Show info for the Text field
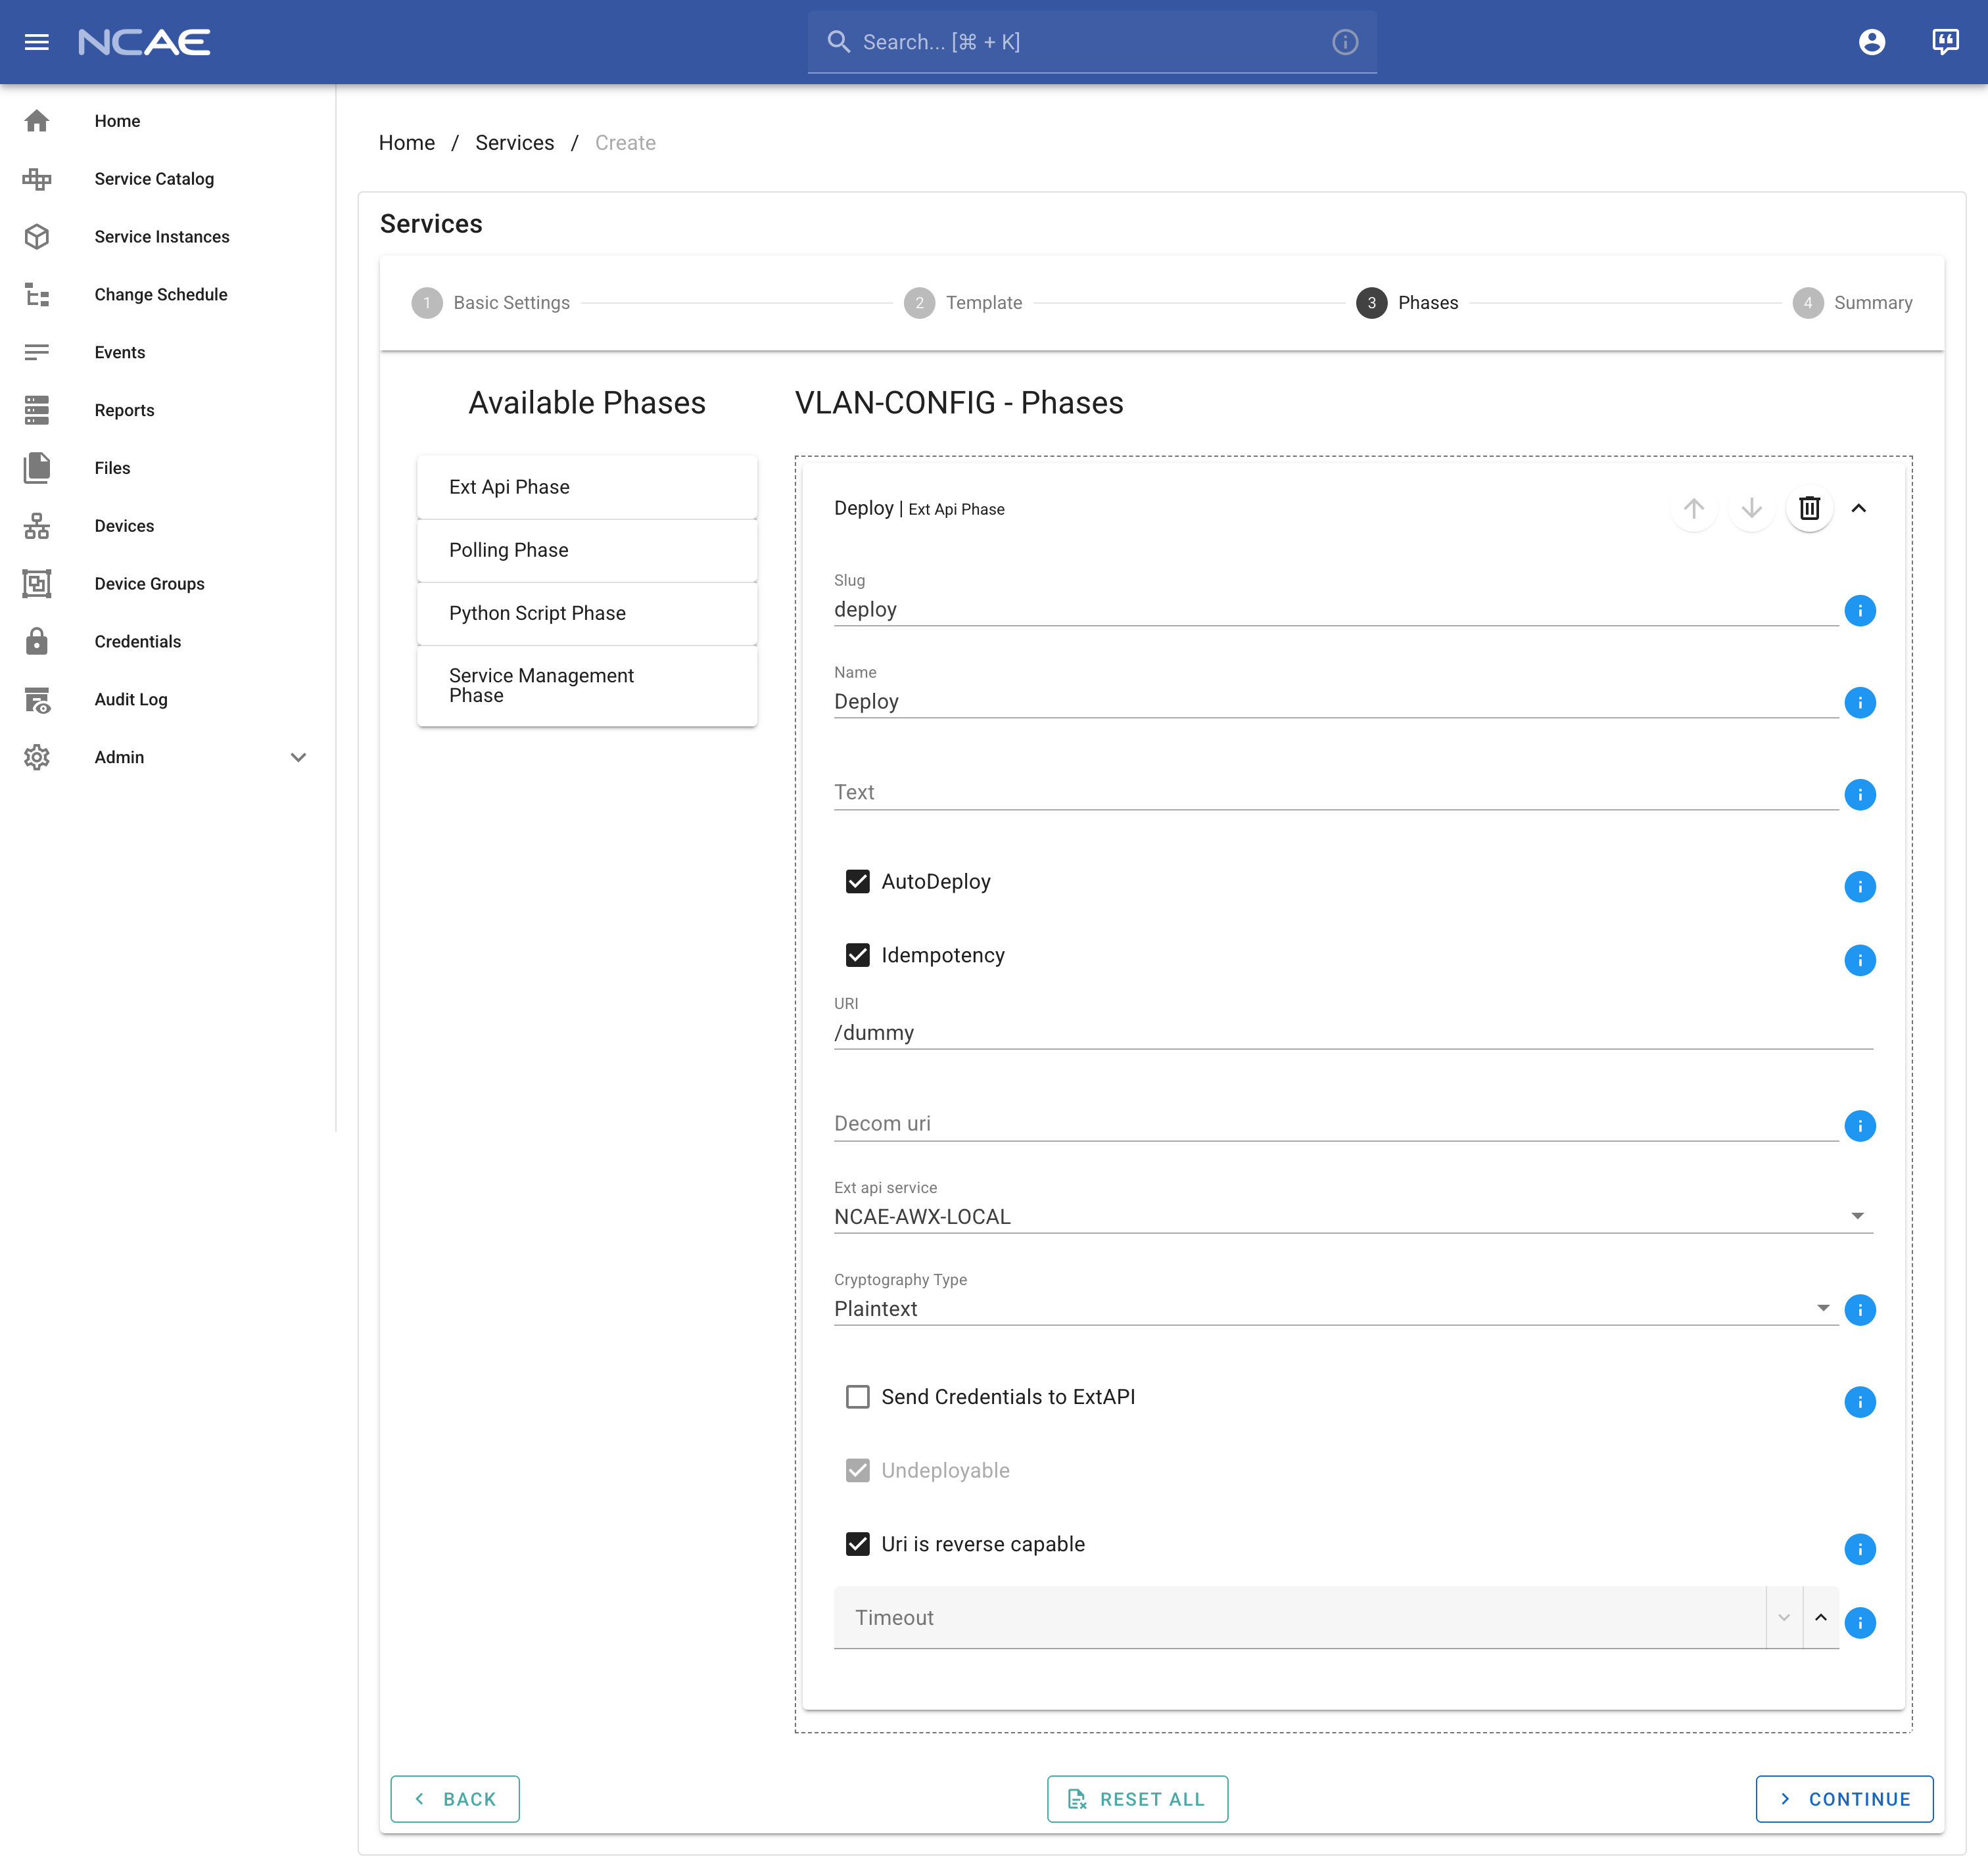1988x1876 pixels. 1860,795
